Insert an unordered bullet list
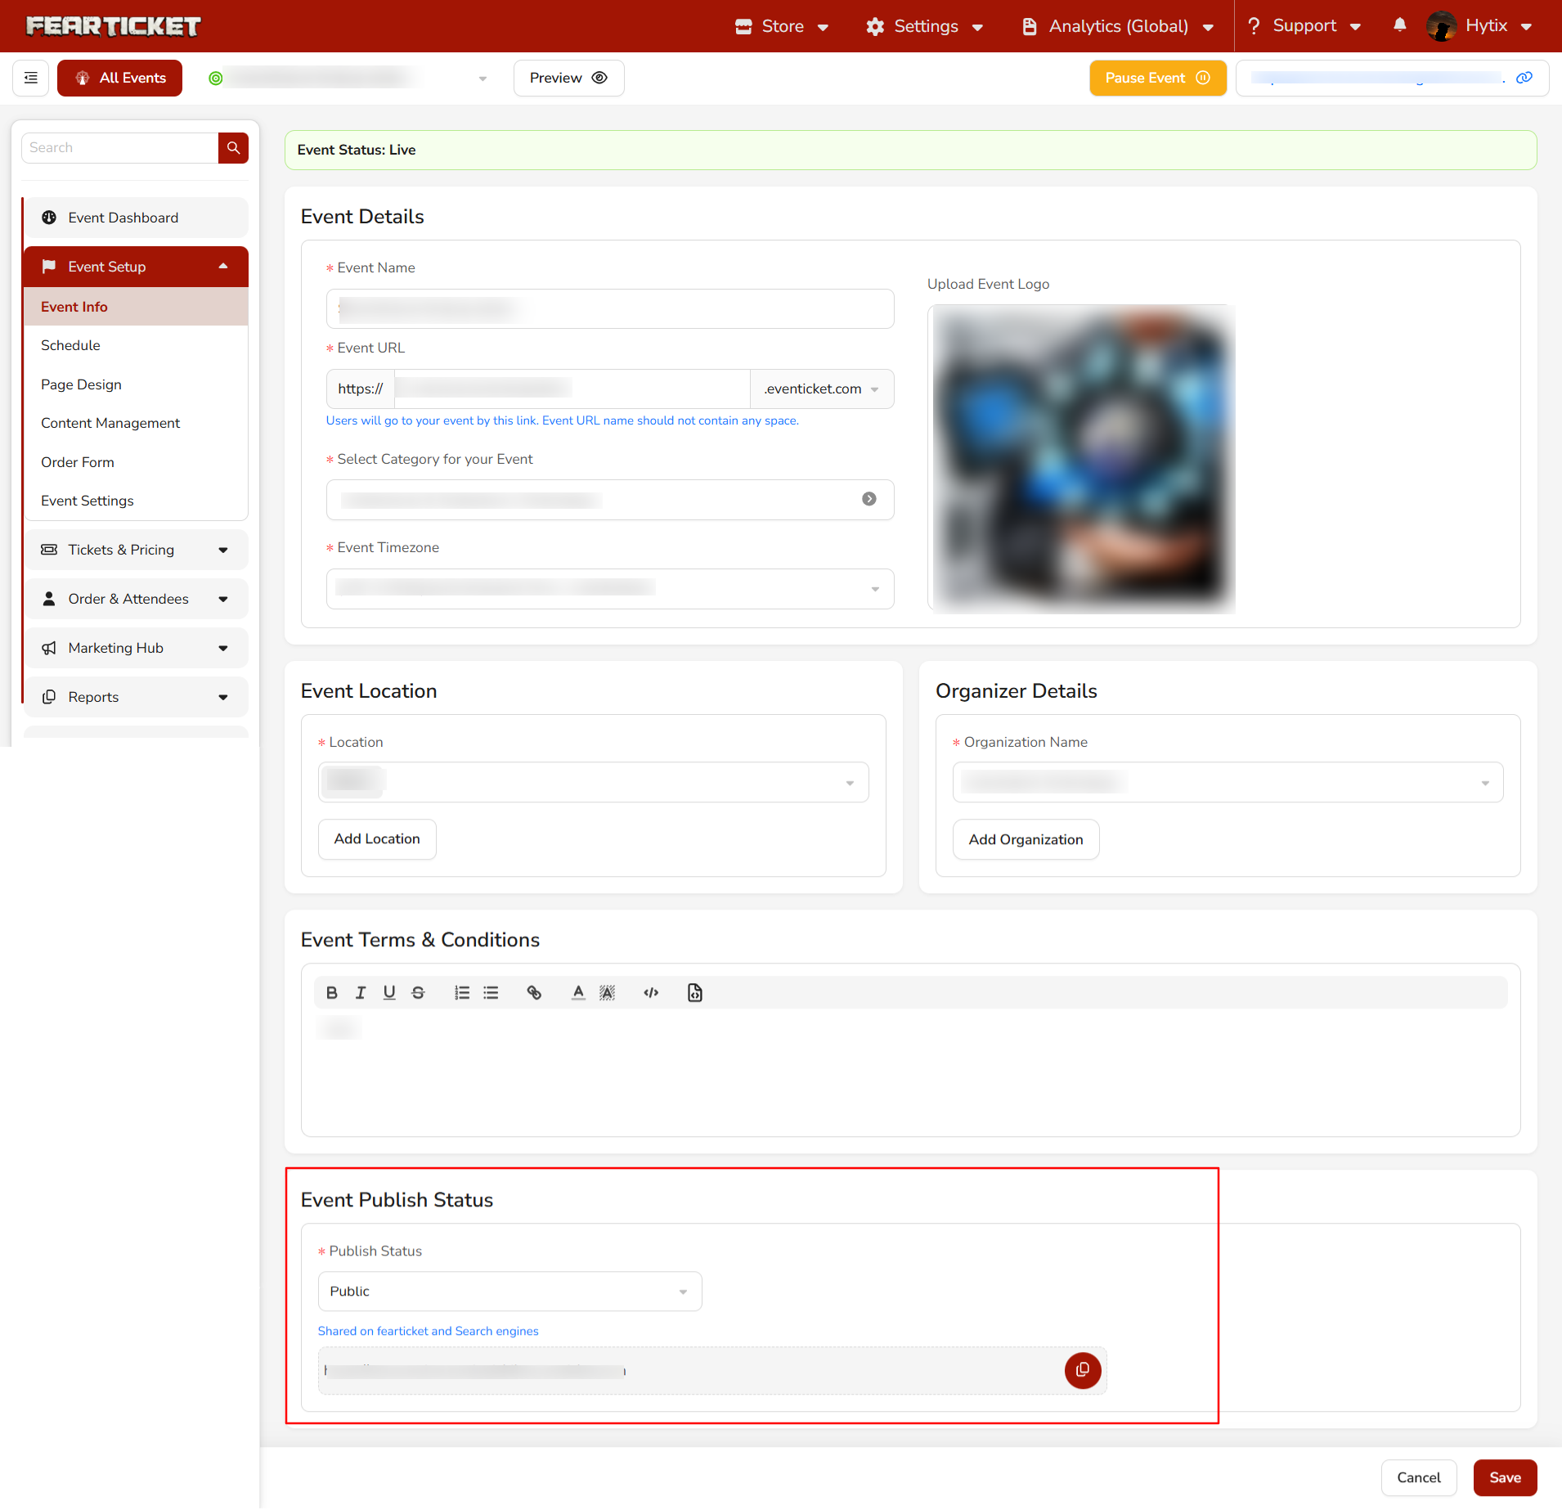1562x1510 pixels. (x=491, y=992)
